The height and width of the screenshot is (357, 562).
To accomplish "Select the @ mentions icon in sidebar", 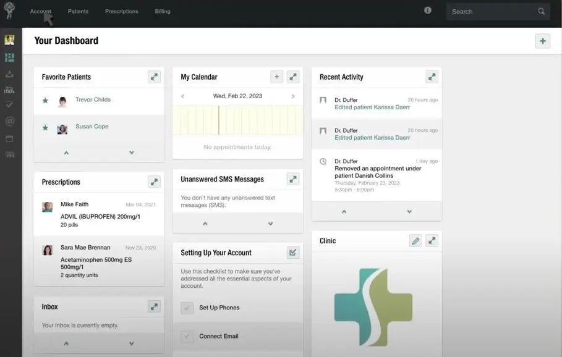I will click(9, 121).
